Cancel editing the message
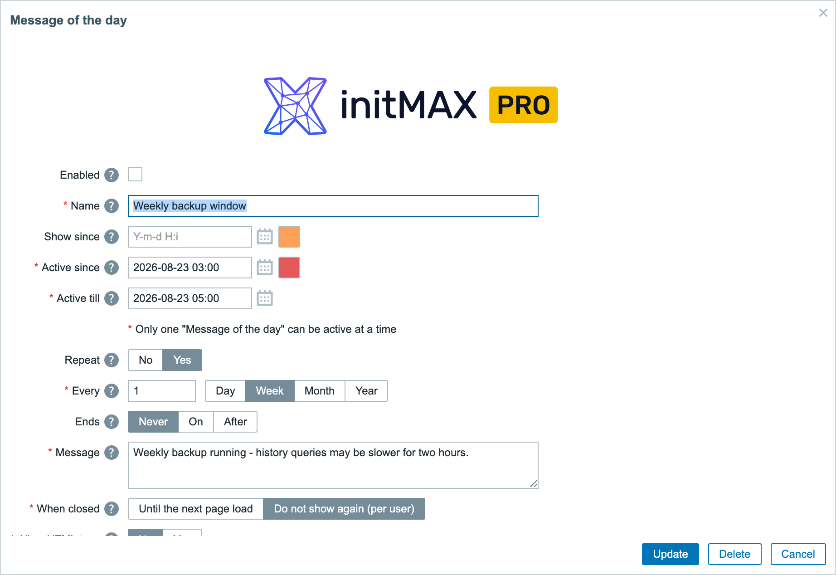This screenshot has width=836, height=575. click(x=798, y=554)
